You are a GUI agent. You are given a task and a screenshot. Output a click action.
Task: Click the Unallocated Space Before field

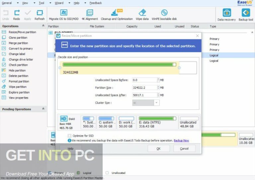click(x=144, y=80)
